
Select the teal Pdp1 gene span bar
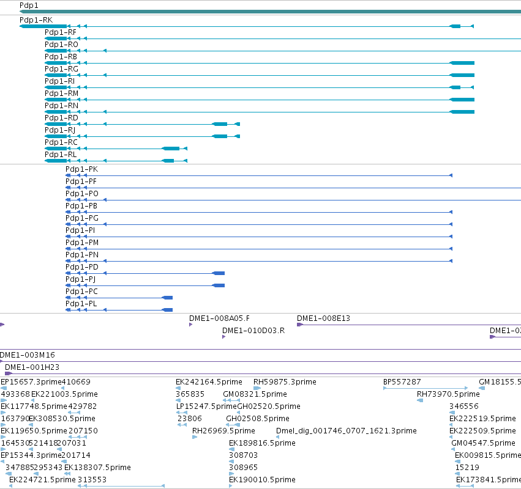pyautogui.click(x=270, y=12)
